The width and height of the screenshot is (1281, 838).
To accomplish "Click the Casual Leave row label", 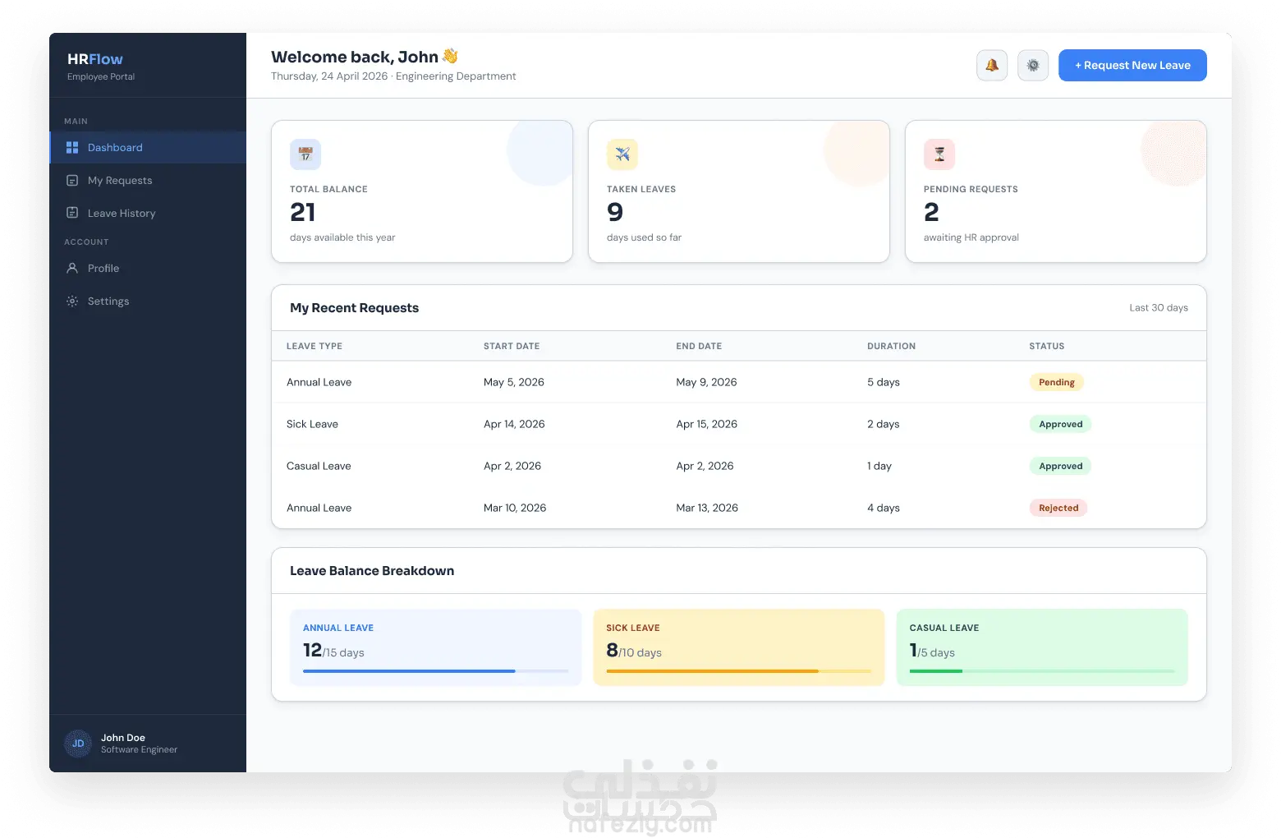I will [319, 466].
